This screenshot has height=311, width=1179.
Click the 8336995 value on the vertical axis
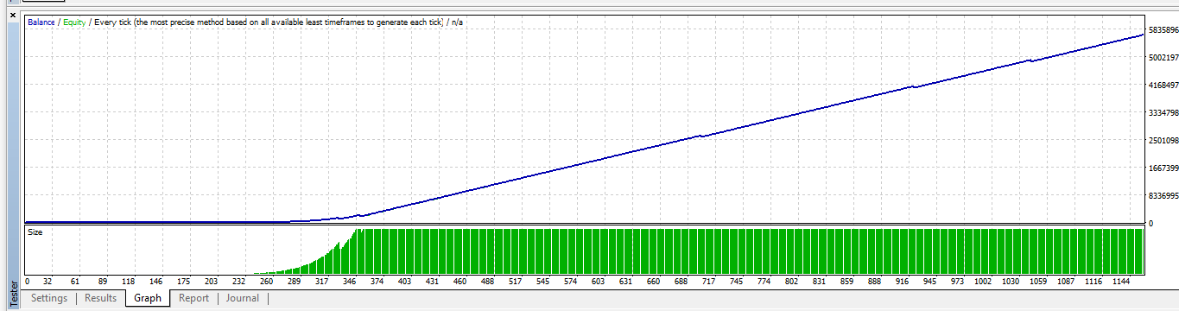point(1163,195)
